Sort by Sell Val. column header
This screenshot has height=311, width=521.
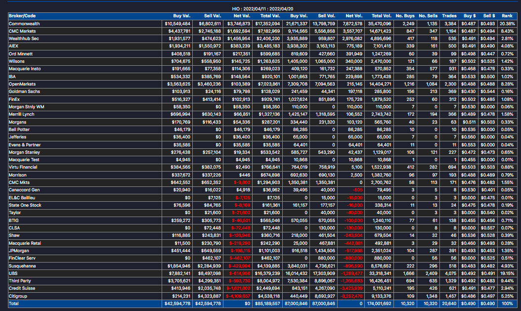213,16
